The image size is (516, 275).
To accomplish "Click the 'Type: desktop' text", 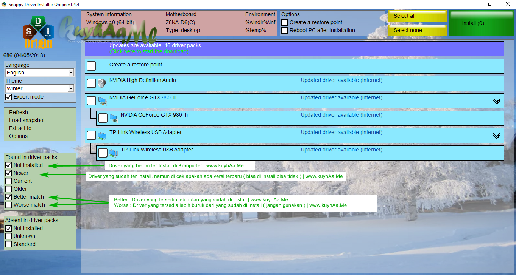I will click(x=183, y=30).
